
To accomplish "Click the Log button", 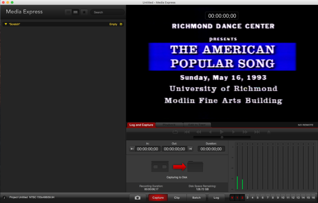I will click(216, 198).
